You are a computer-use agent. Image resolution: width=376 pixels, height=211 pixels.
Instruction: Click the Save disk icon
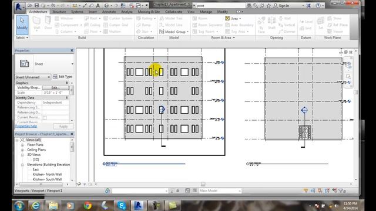pyautogui.click(x=36, y=5)
